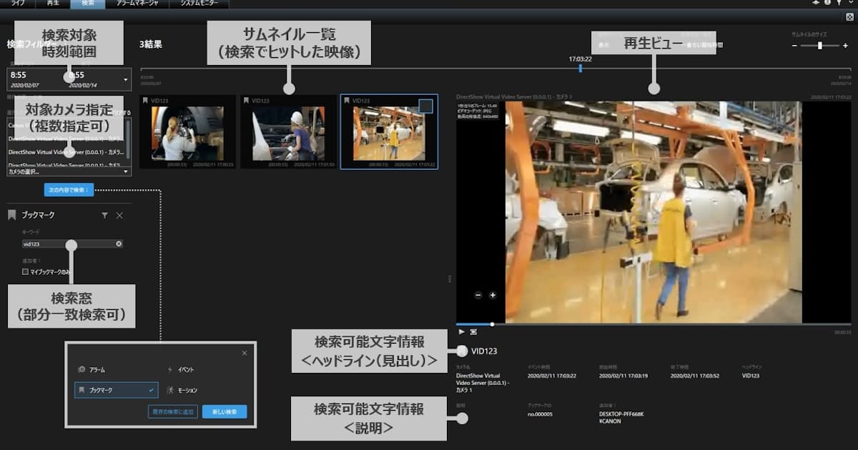Viewport: 858px width, 450px height.
Task: Clear the vid123 keyword with the x icon
Action: [x=119, y=244]
